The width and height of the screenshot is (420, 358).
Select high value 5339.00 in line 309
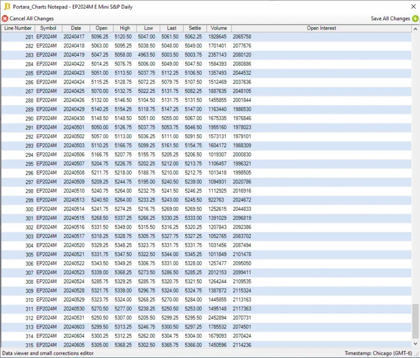point(123,291)
